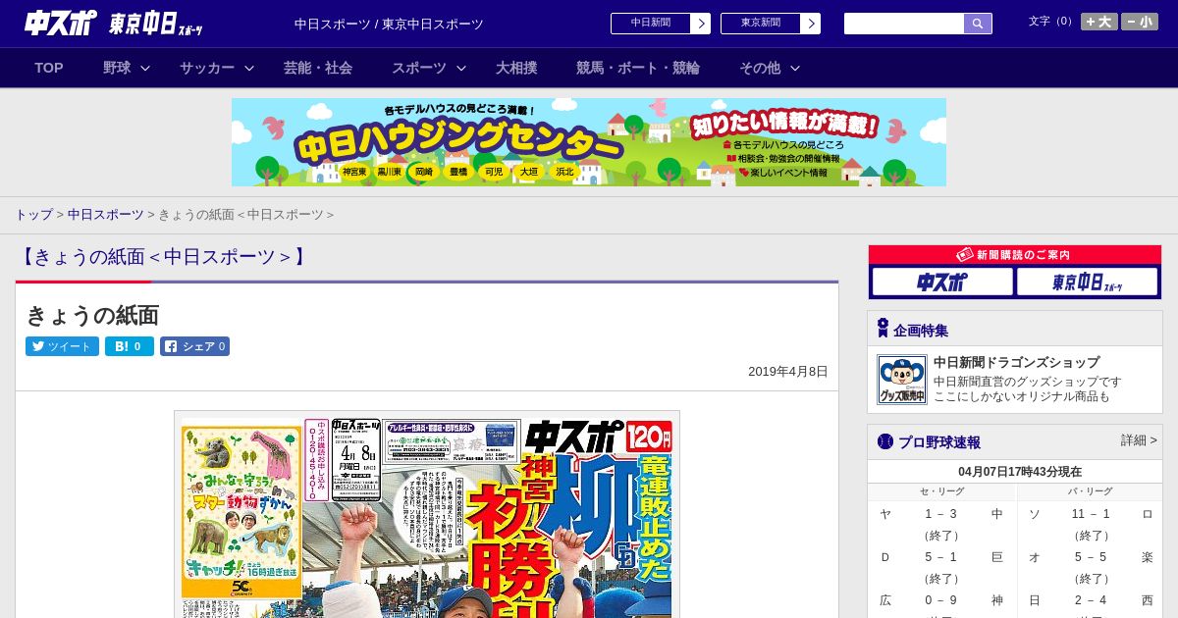Select the オ 5-5 楽 game score
This screenshot has width=1178, height=618.
[1091, 557]
